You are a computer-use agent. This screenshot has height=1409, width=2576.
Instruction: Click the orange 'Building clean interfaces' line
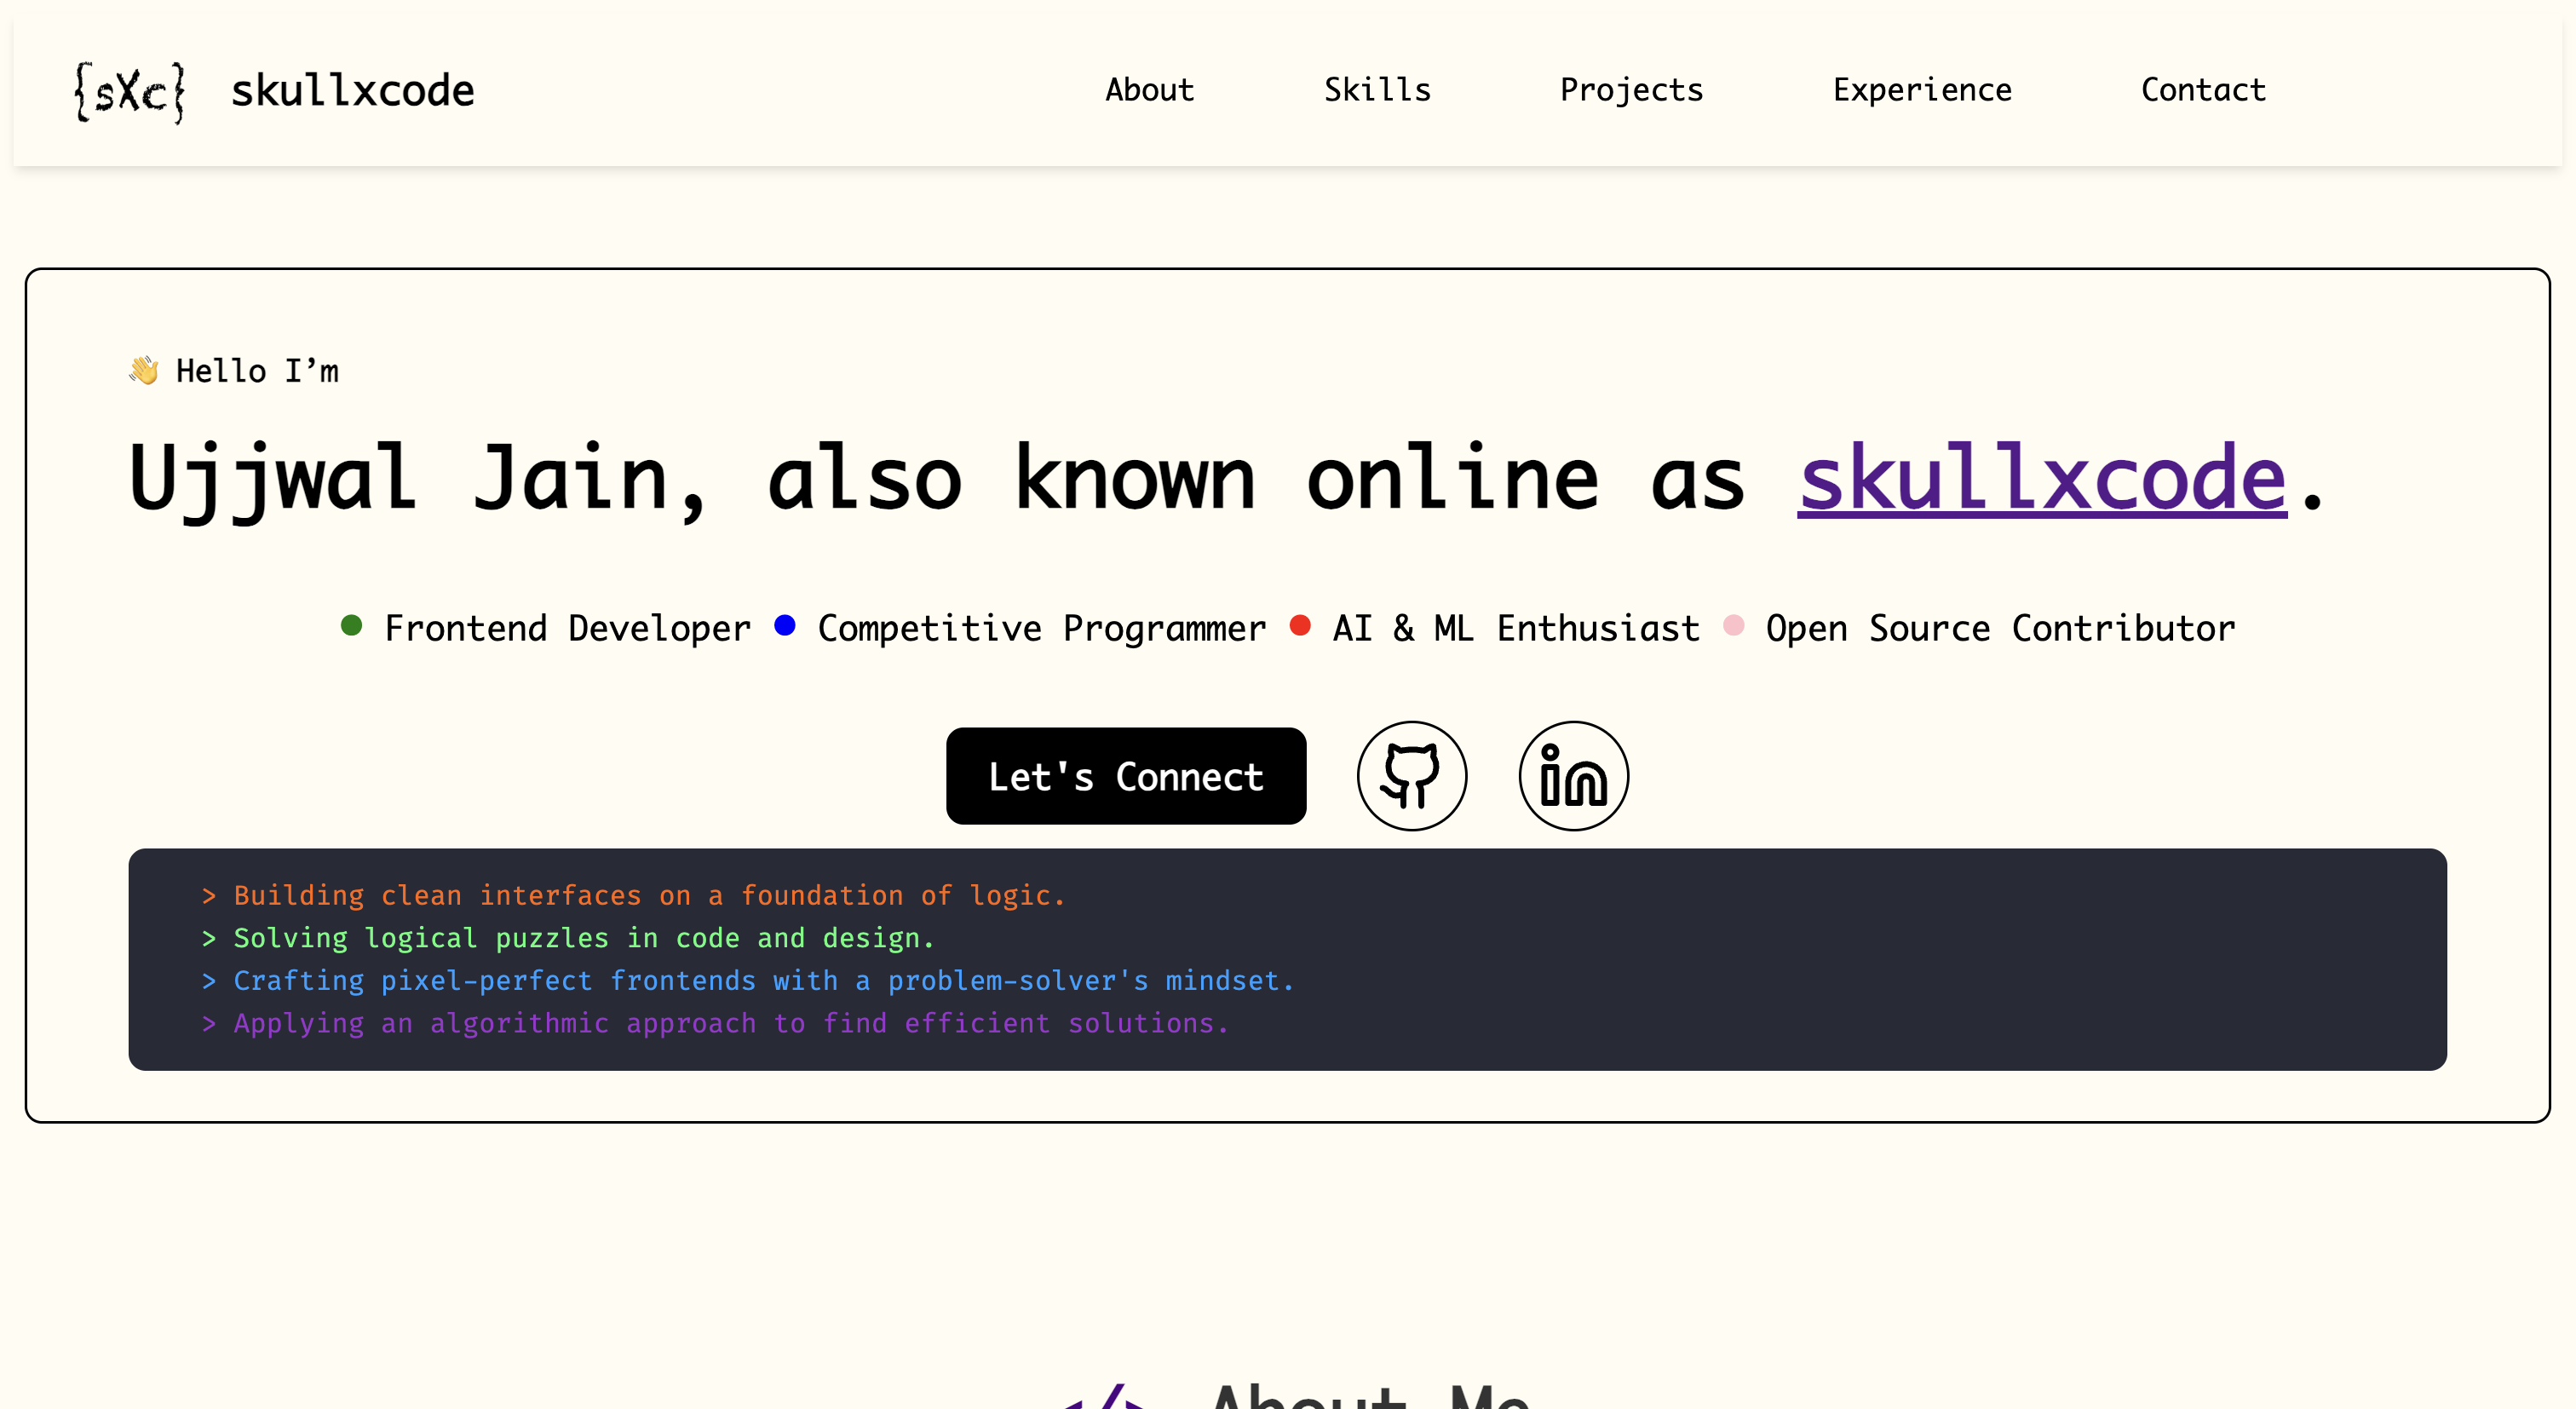pyautogui.click(x=649, y=895)
